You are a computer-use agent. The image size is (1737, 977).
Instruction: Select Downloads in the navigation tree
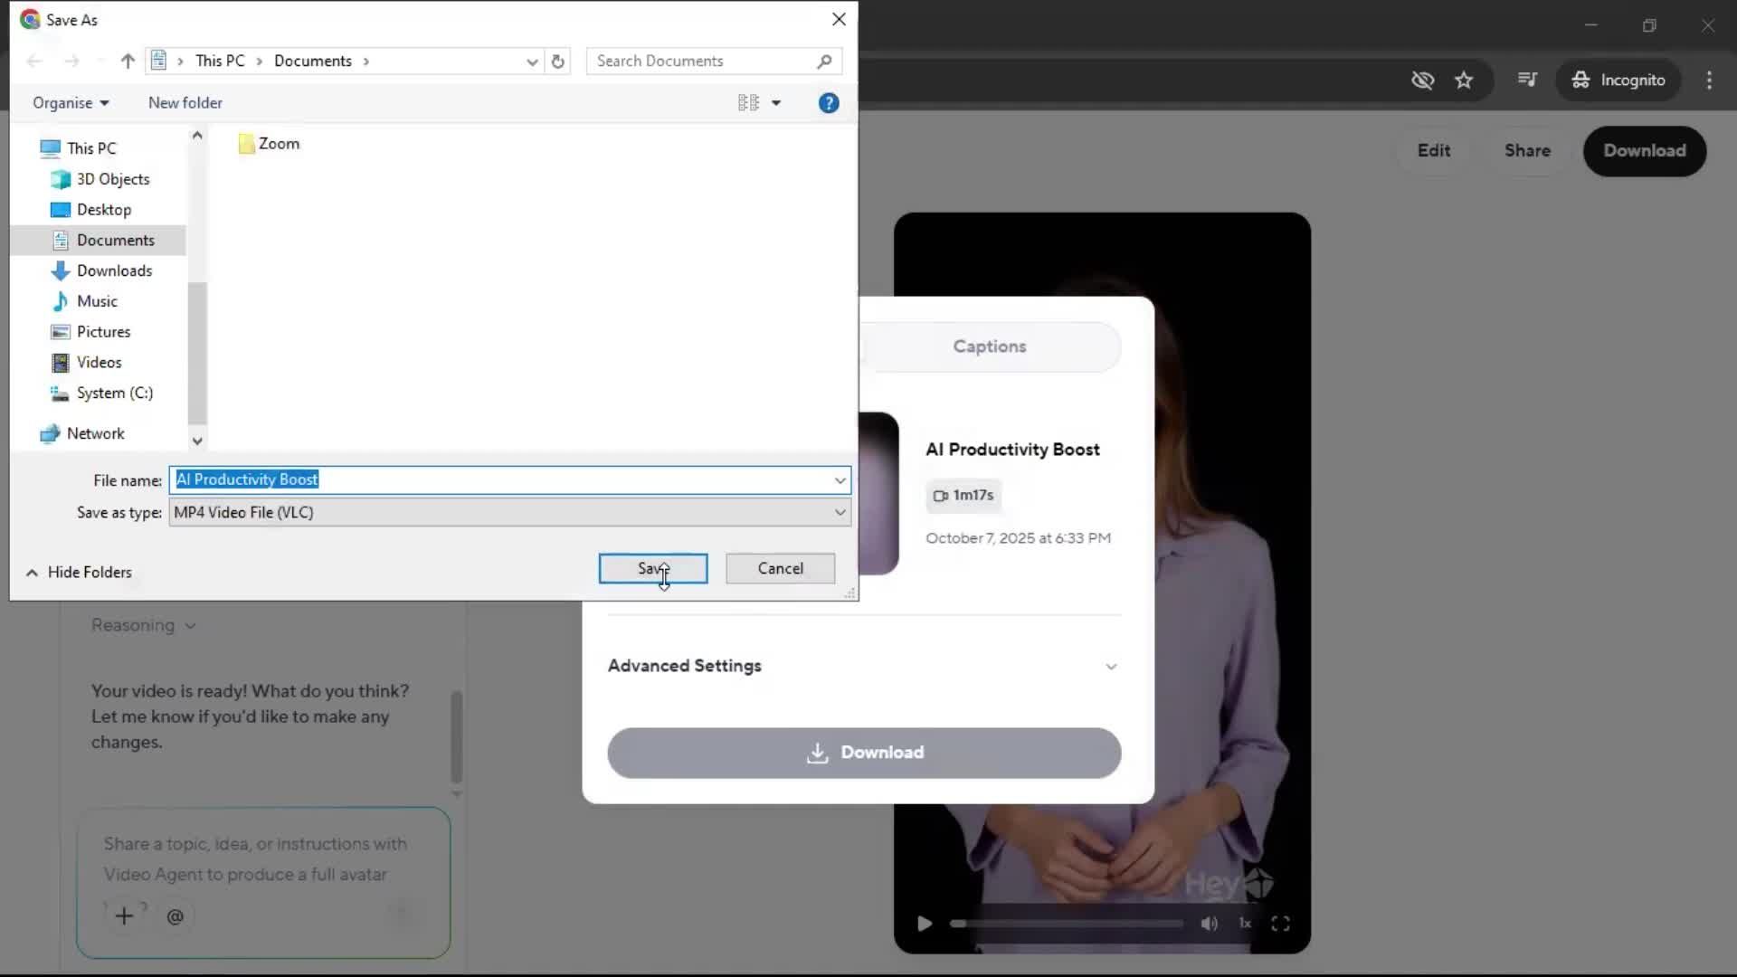tap(114, 270)
